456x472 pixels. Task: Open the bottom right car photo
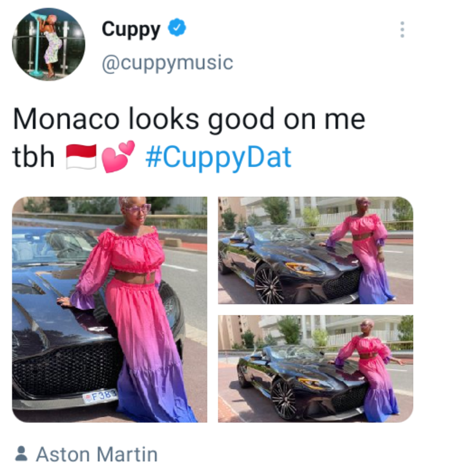click(x=316, y=368)
